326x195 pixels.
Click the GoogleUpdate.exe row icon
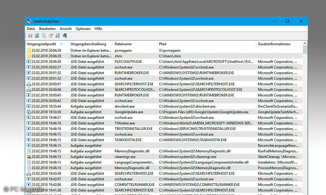[x=29, y=112]
